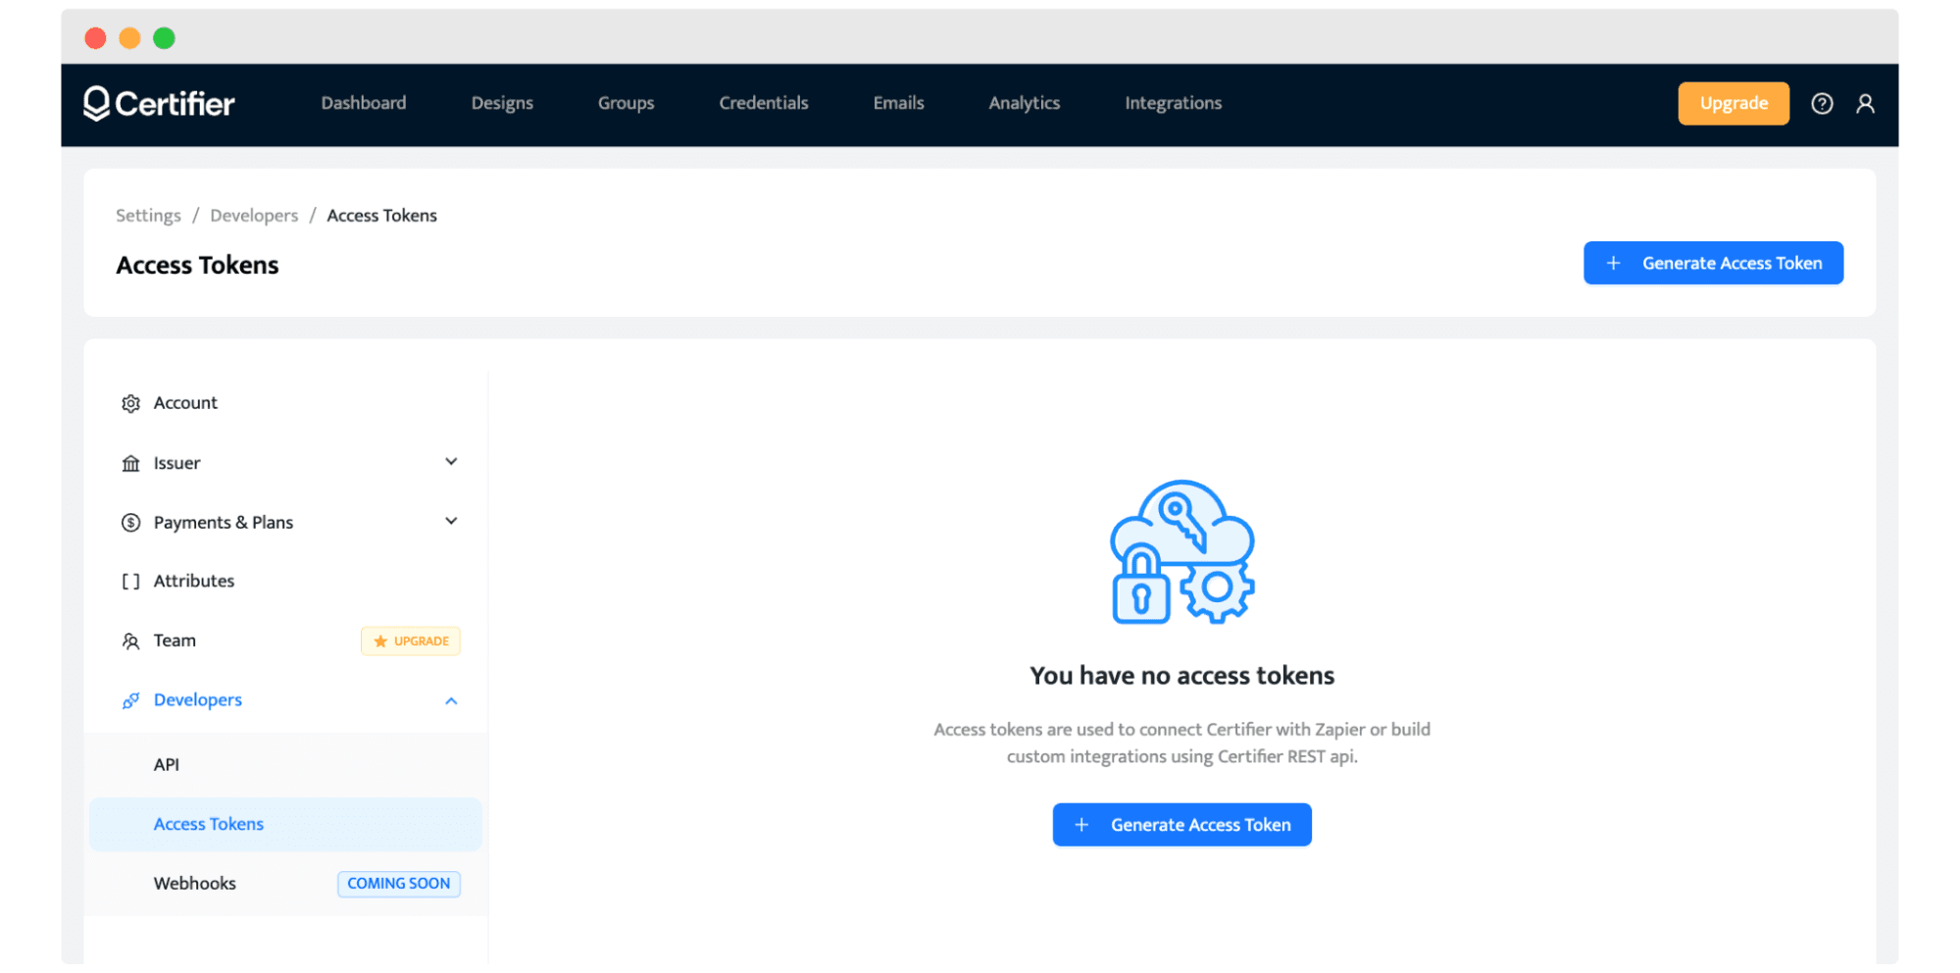Viewport: 1960px width, 973px height.
Task: Click the green maximize window button
Action: (164, 38)
